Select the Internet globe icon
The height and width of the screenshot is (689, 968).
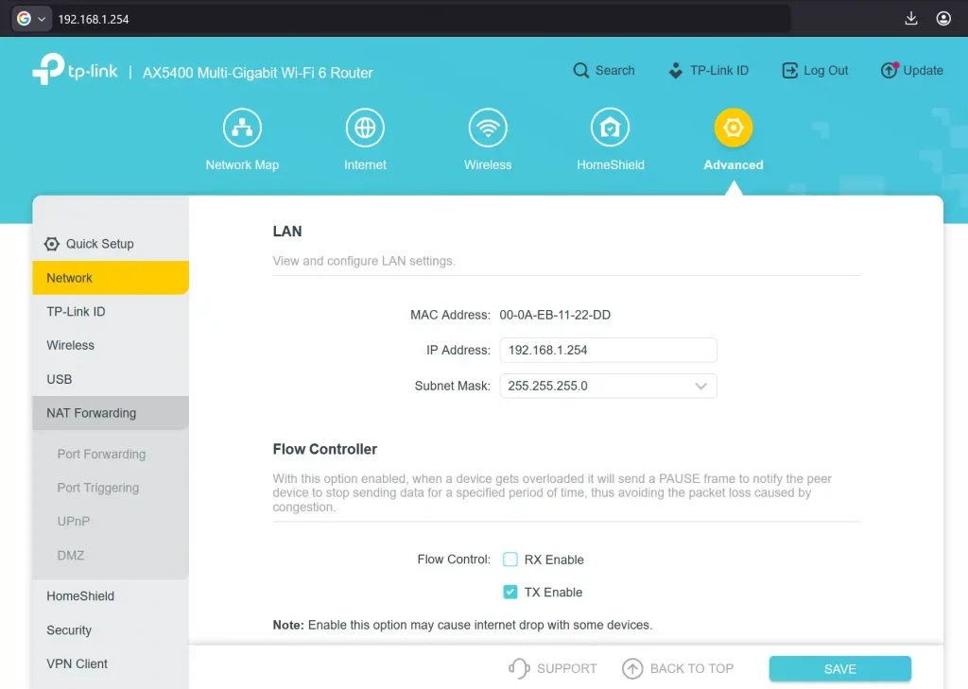(365, 127)
